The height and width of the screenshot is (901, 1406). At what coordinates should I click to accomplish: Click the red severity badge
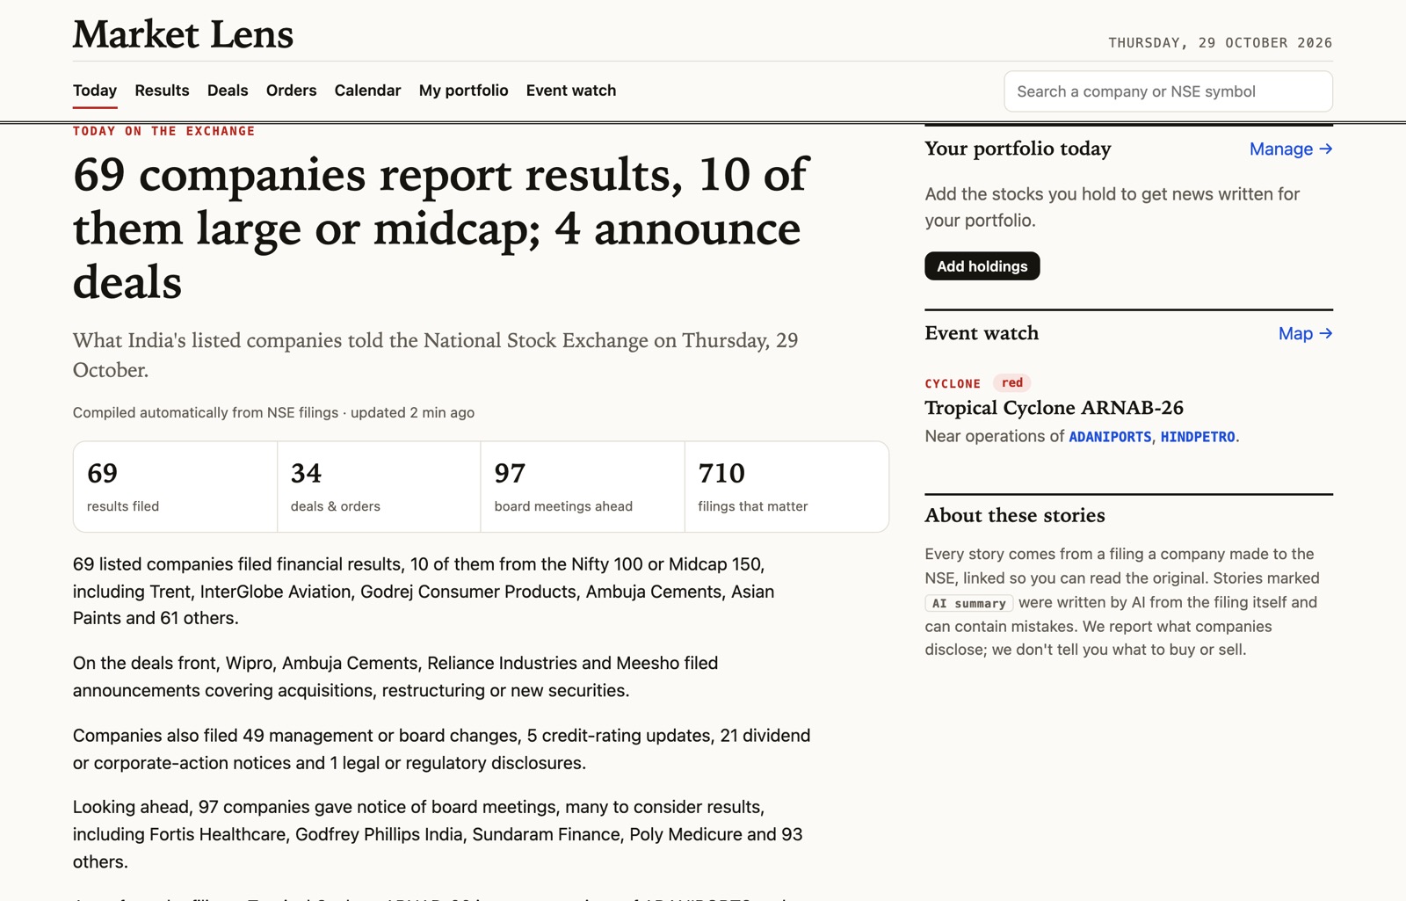pyautogui.click(x=1012, y=382)
